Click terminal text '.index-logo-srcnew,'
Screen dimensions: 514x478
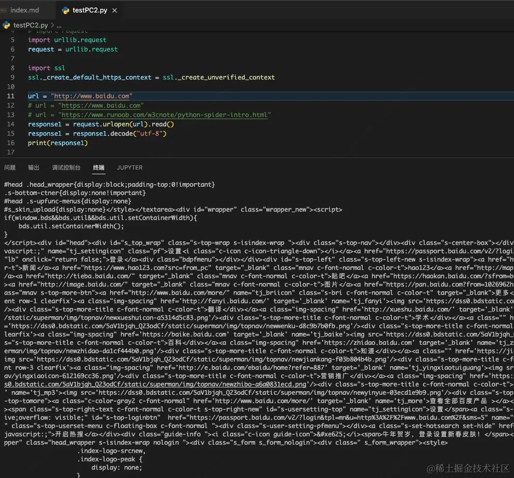click(111, 451)
